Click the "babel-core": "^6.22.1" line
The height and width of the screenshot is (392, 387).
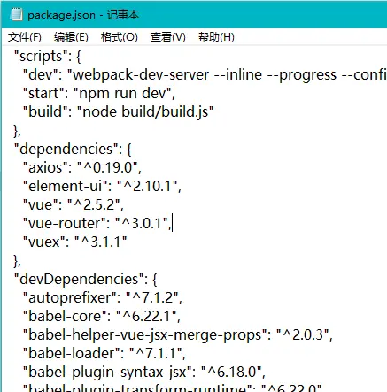click(x=102, y=316)
